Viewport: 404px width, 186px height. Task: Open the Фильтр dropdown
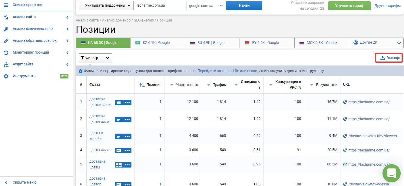(95, 58)
